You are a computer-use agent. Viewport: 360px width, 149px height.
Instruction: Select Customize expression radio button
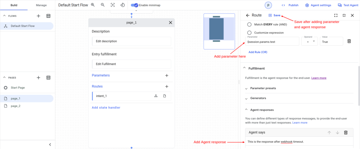click(x=250, y=33)
